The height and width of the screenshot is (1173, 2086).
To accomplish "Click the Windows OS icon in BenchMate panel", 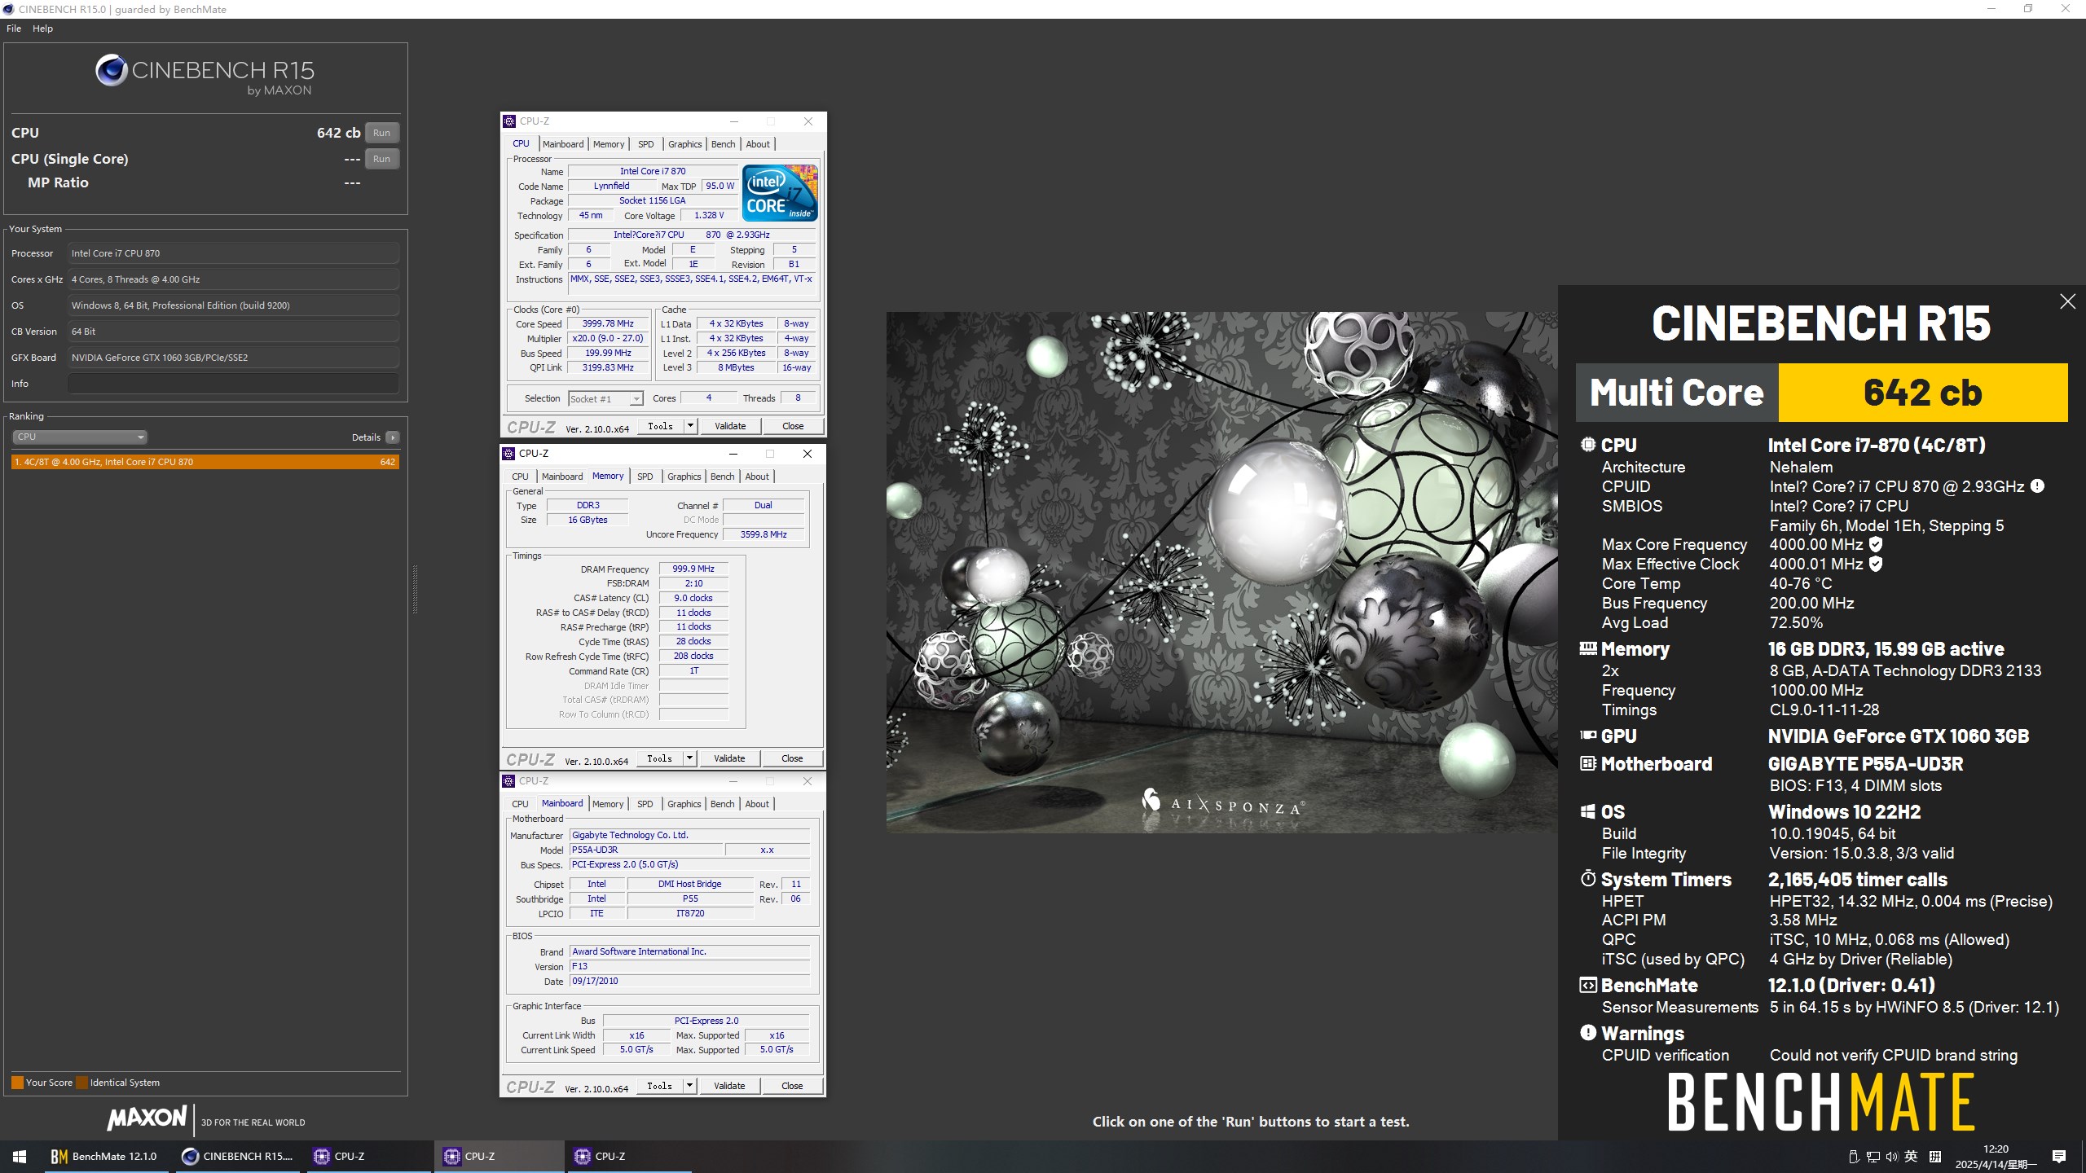I will (1588, 811).
